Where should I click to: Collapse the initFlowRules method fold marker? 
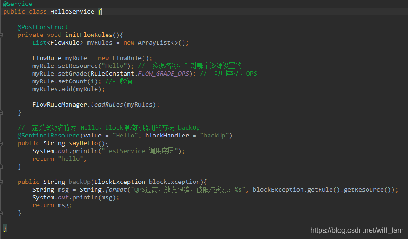pos(1,35)
